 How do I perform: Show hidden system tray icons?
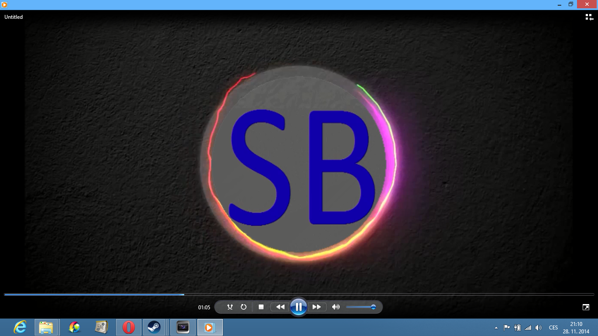coord(496,328)
